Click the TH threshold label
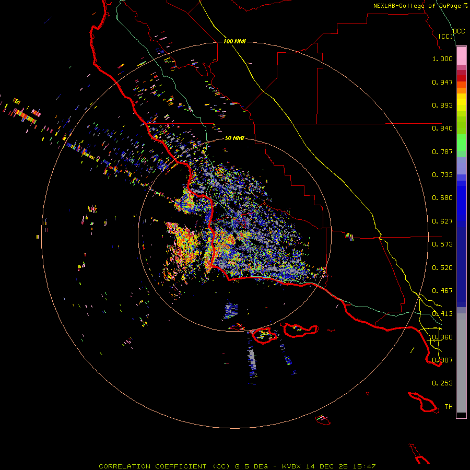 click(x=449, y=407)
